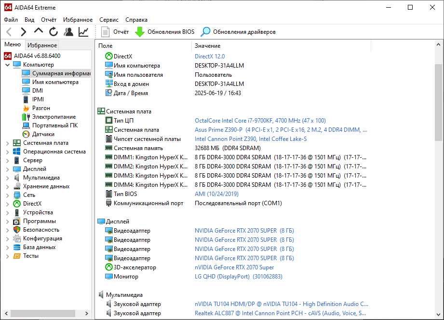Switch to the Меню tab
The width and height of the screenshot is (444, 320).
point(13,44)
